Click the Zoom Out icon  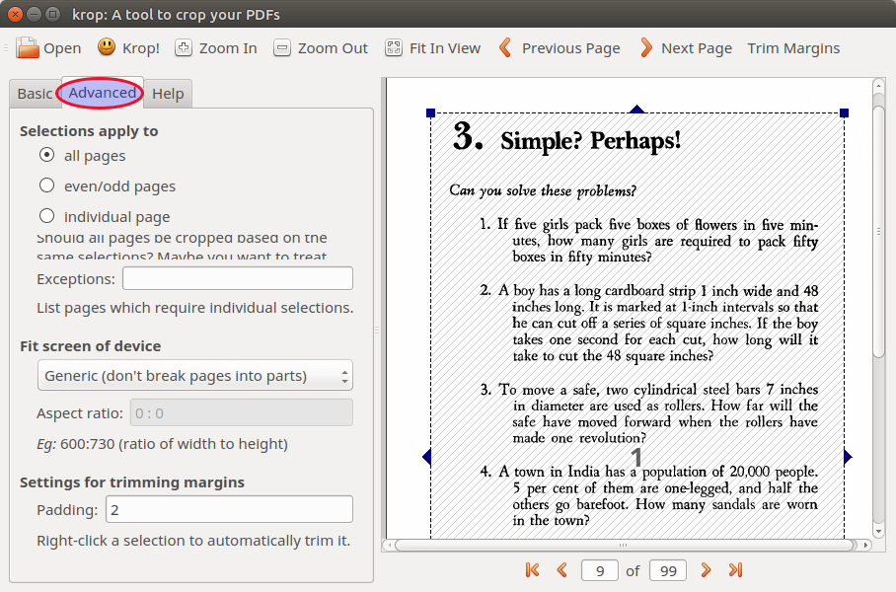(282, 47)
